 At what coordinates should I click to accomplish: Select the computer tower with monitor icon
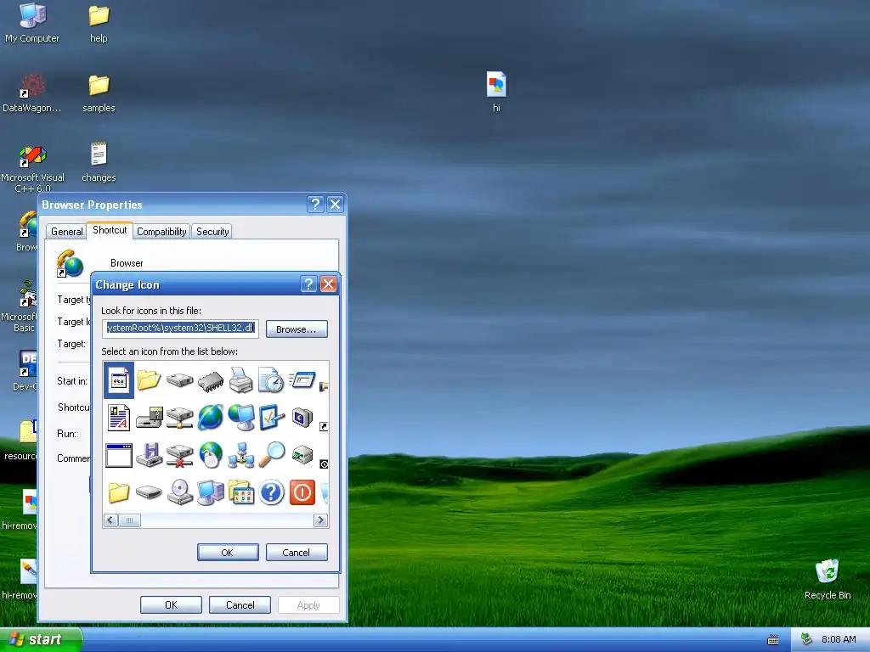[x=211, y=492]
